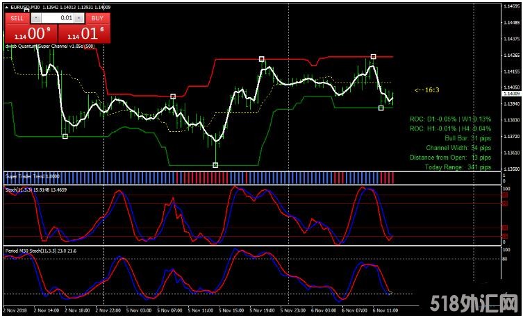This screenshot has width=523, height=320.
Task: Click the 6 Nov 07:00 label on the time axis
Action: [x=354, y=310]
